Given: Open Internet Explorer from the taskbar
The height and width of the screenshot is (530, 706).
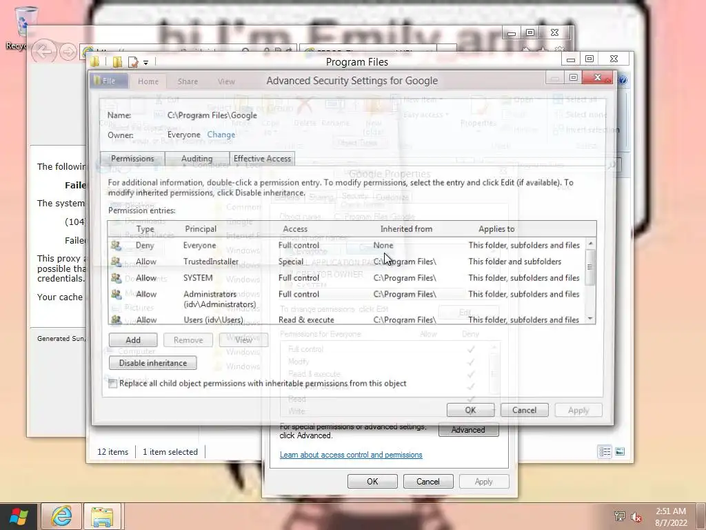Looking at the screenshot, I should point(61,516).
